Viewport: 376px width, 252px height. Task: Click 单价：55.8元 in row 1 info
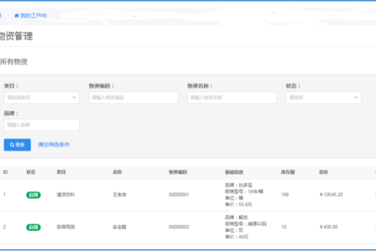pos(239,205)
